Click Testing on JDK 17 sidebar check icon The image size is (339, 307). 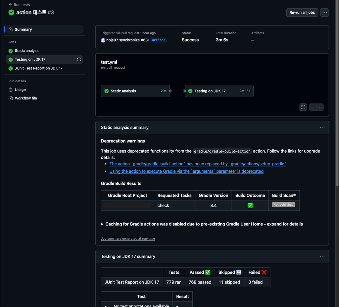point(11,60)
